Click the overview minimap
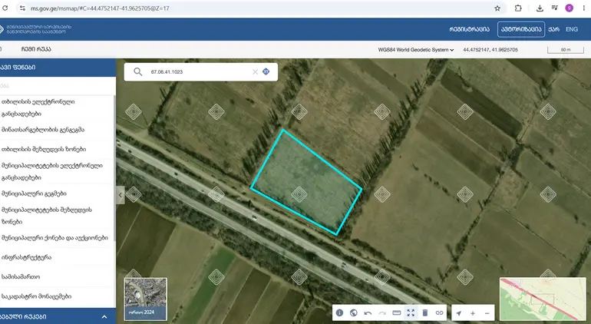591x324 pixels. [543, 299]
